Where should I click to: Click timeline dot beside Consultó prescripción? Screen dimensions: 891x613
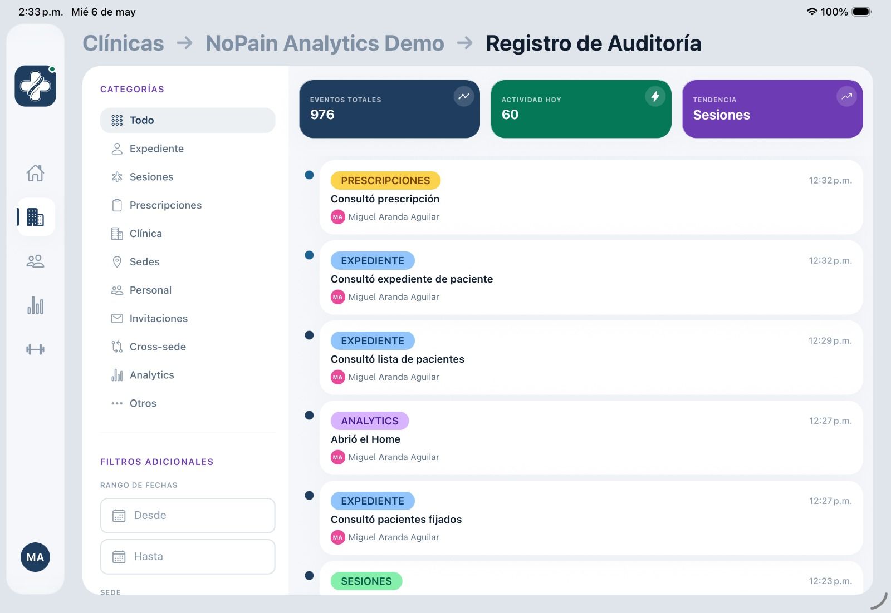pos(309,175)
